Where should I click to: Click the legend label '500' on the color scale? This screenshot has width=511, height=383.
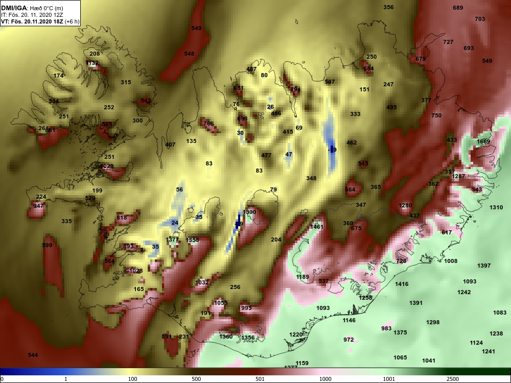196,379
